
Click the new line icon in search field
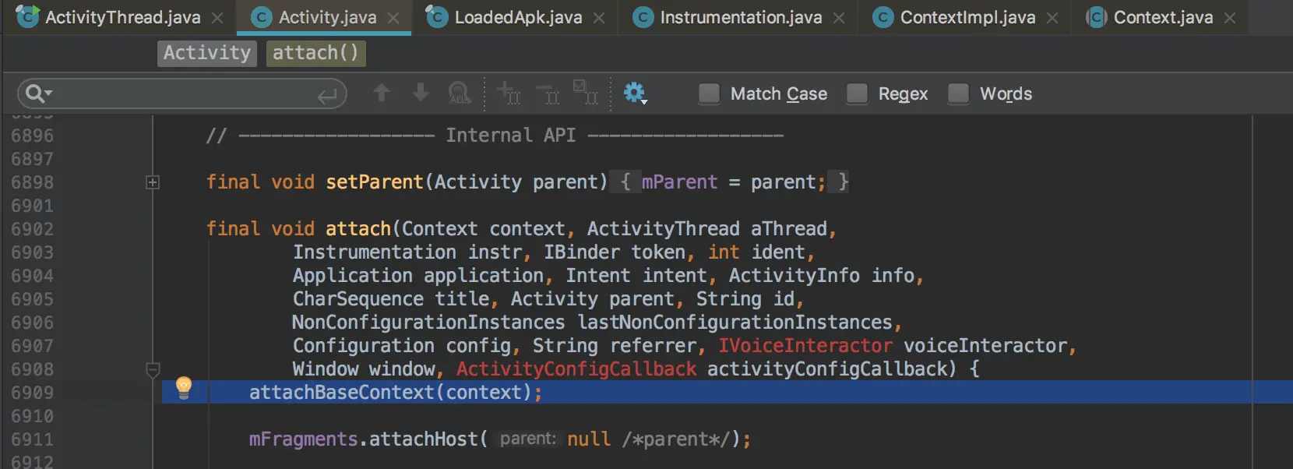tap(327, 95)
